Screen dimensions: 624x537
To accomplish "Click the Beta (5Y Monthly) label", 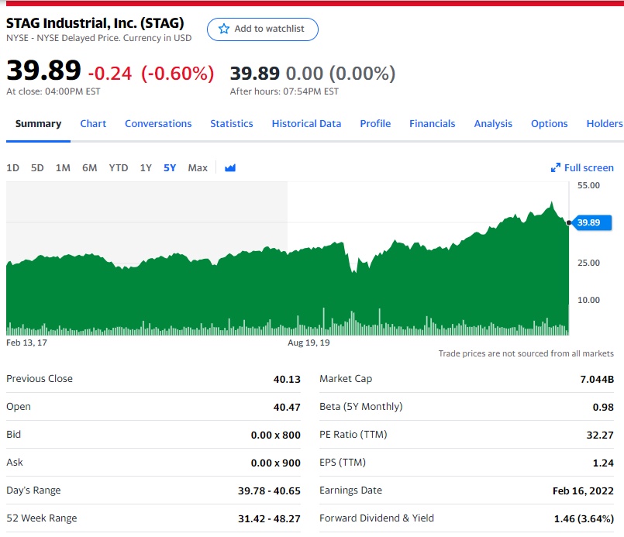I will pyautogui.click(x=361, y=407).
